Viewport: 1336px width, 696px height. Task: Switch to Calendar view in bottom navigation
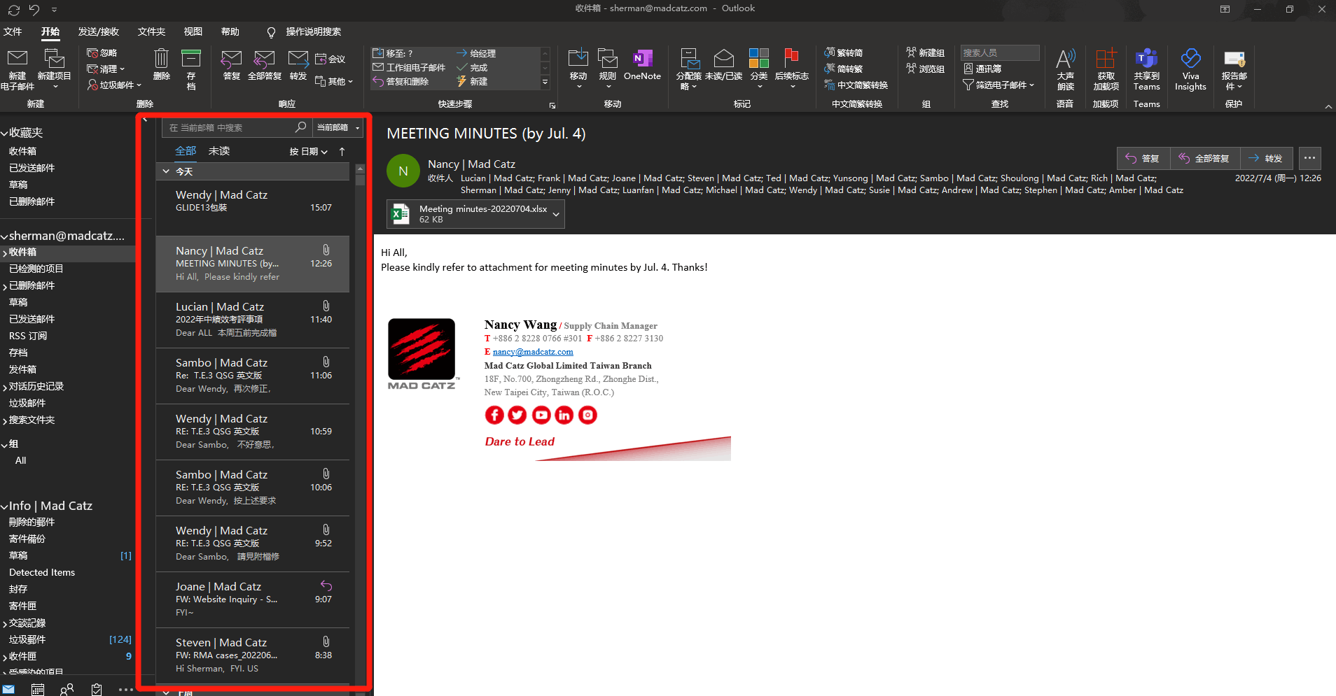pos(38,690)
